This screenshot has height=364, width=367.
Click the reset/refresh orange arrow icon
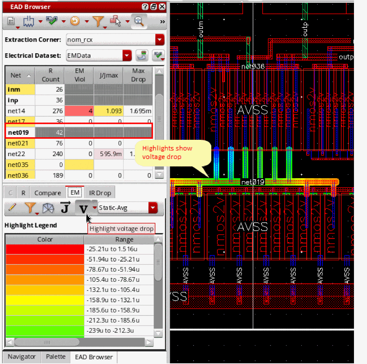click(x=75, y=21)
